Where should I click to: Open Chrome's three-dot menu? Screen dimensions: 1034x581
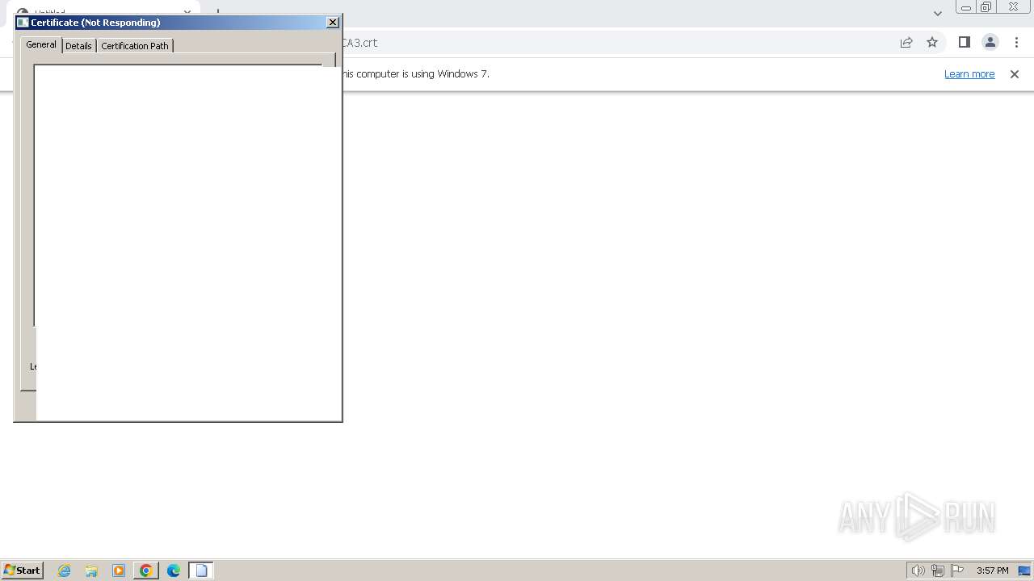tap(1016, 43)
